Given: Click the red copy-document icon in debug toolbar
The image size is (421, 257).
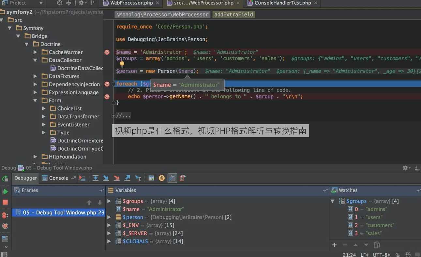Looking at the screenshot, I should (183, 178).
